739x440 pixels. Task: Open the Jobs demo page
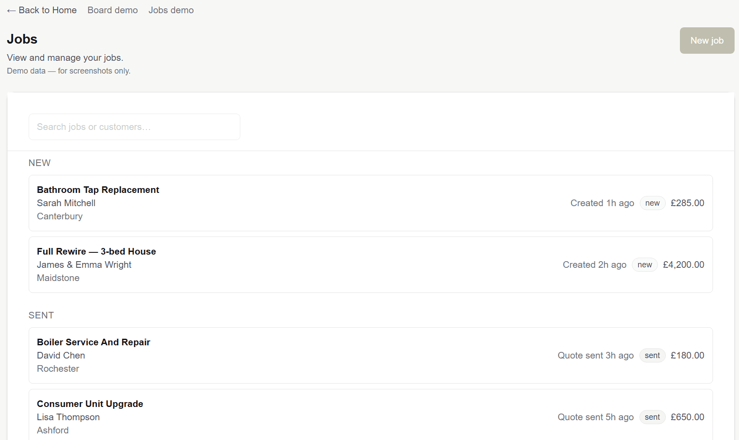[171, 10]
